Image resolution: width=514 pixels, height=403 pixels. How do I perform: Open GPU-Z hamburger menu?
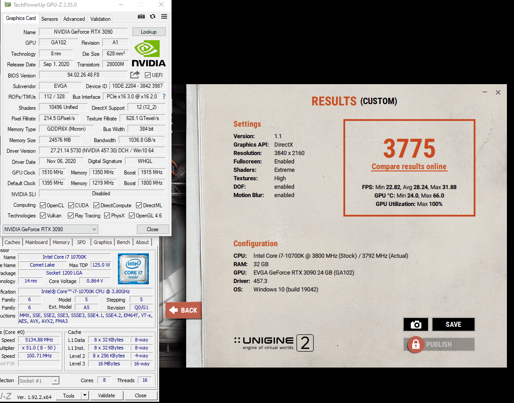(x=164, y=16)
